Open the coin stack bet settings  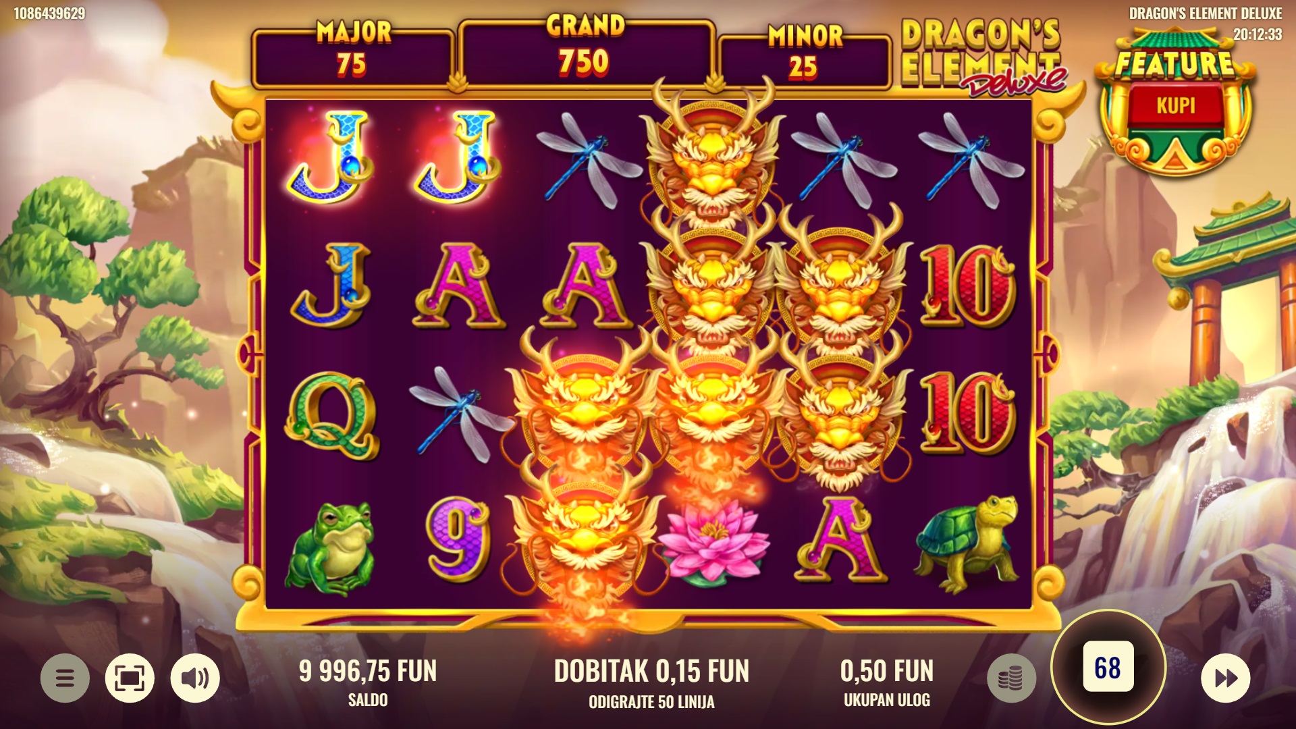(1011, 678)
